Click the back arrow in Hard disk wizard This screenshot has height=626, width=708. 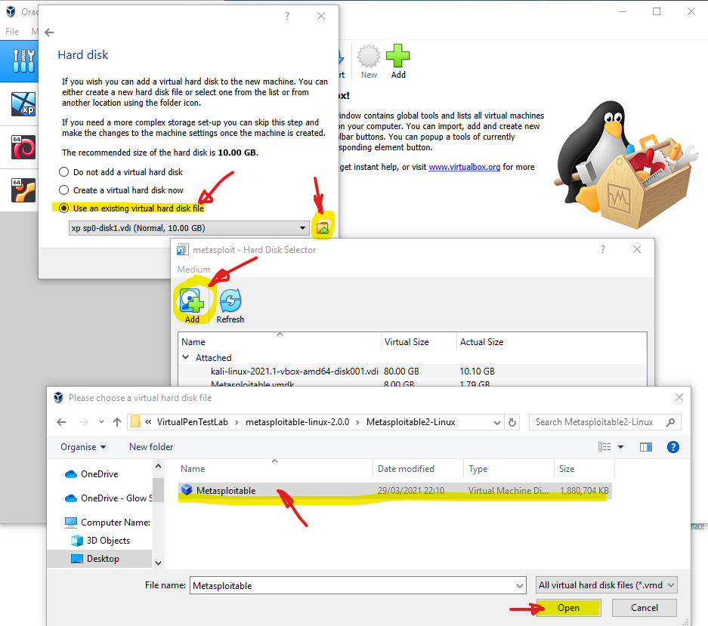[49, 32]
